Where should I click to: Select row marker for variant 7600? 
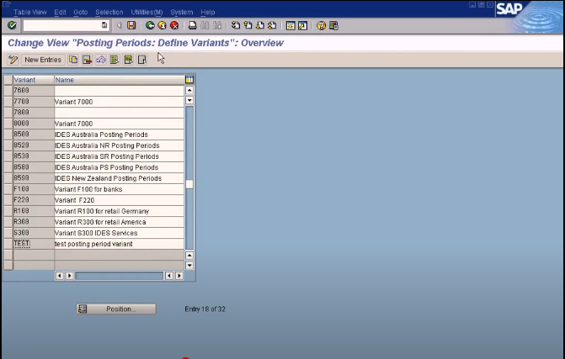pyautogui.click(x=8, y=91)
